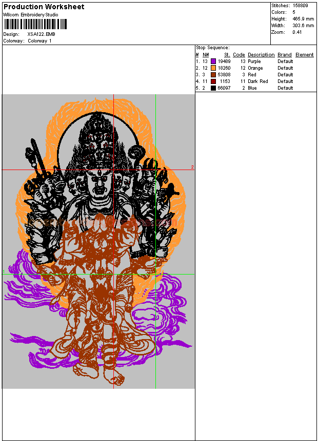This screenshot has height=441, width=318.
Task: Click the barcode under the header
Action: (36, 24)
